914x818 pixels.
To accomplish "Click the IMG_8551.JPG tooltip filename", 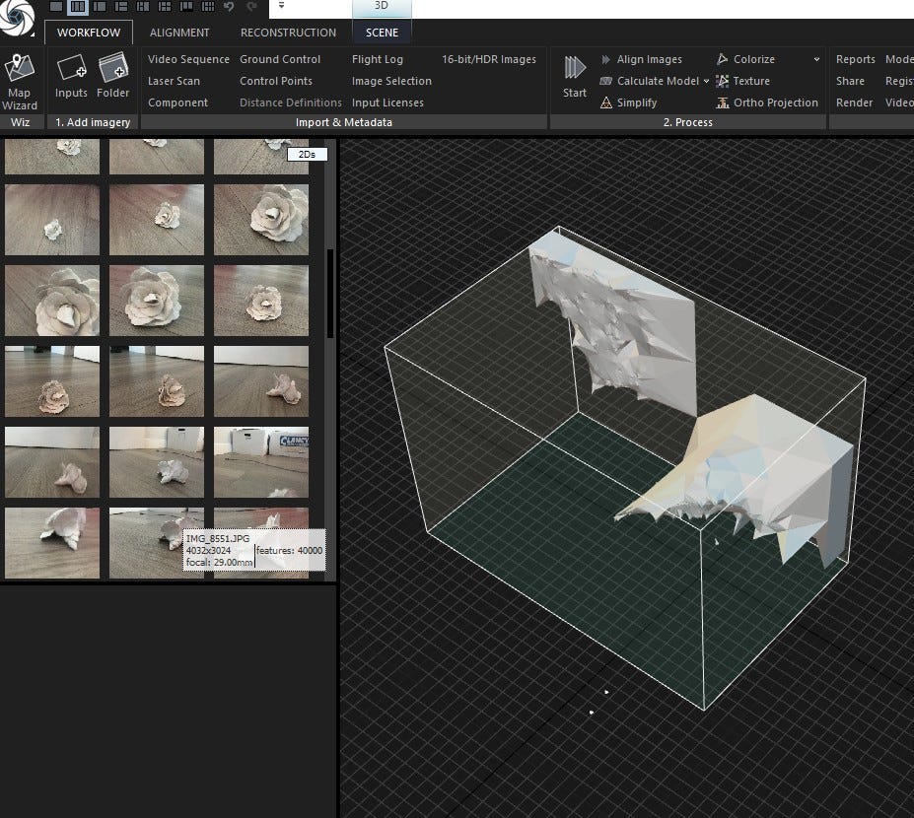I will 218,538.
